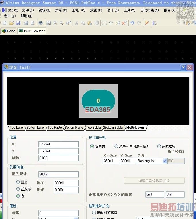This screenshot has width=196, height=219.
Task: Select the Top Paste preview tab
Action: [x=55, y=128]
